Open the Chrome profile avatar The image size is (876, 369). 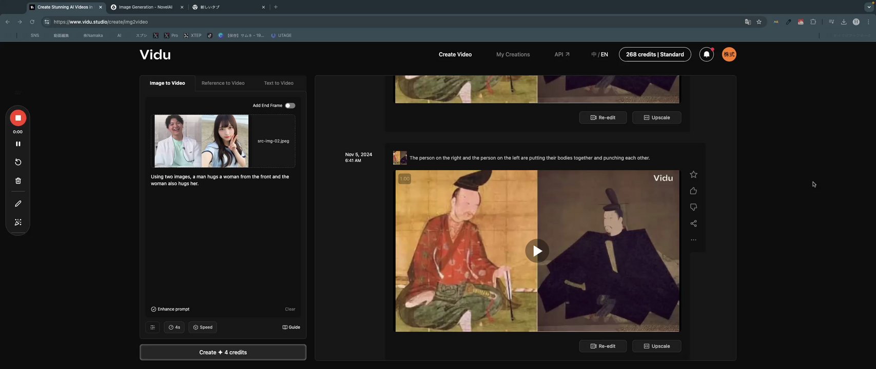coord(856,22)
